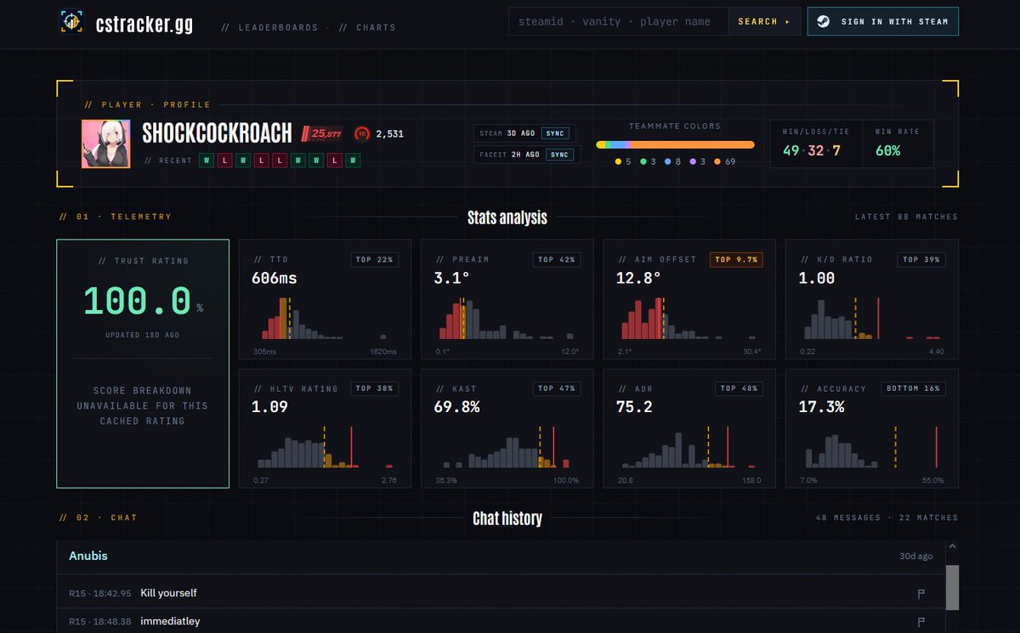Click the TOP 42% badge on Preaim card
Image resolution: width=1020 pixels, height=633 pixels.
click(x=557, y=259)
